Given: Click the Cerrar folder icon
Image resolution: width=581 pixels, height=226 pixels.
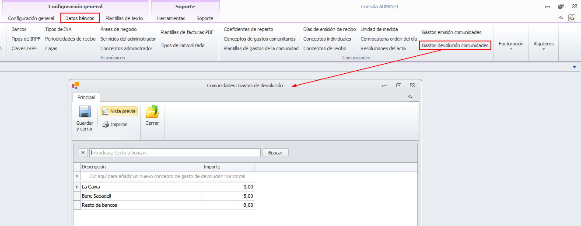Looking at the screenshot, I should click(152, 112).
